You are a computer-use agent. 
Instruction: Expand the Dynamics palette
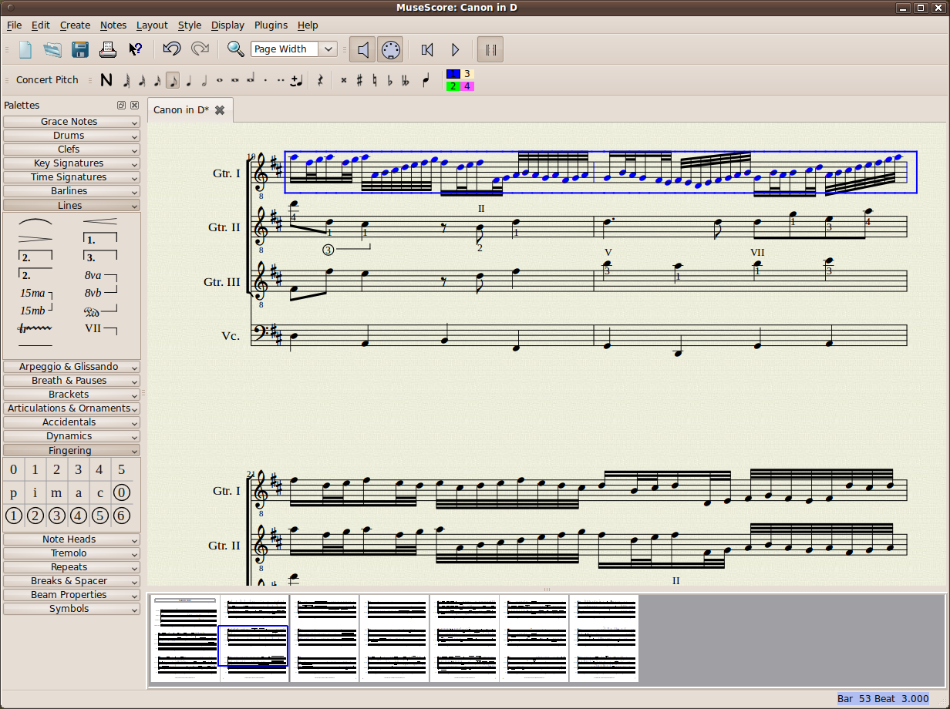tap(71, 435)
